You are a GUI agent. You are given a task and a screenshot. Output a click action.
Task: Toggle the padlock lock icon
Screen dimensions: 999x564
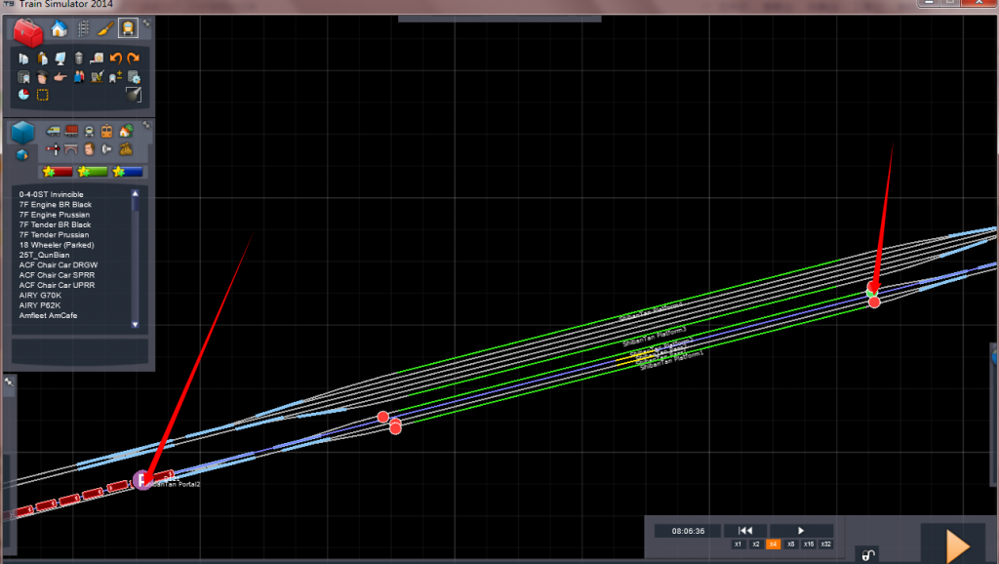(x=867, y=555)
